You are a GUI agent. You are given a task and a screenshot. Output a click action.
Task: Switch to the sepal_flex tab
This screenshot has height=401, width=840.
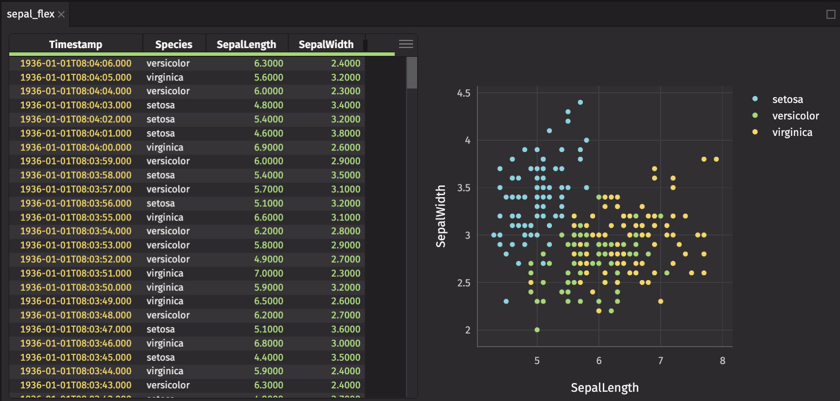pos(31,15)
